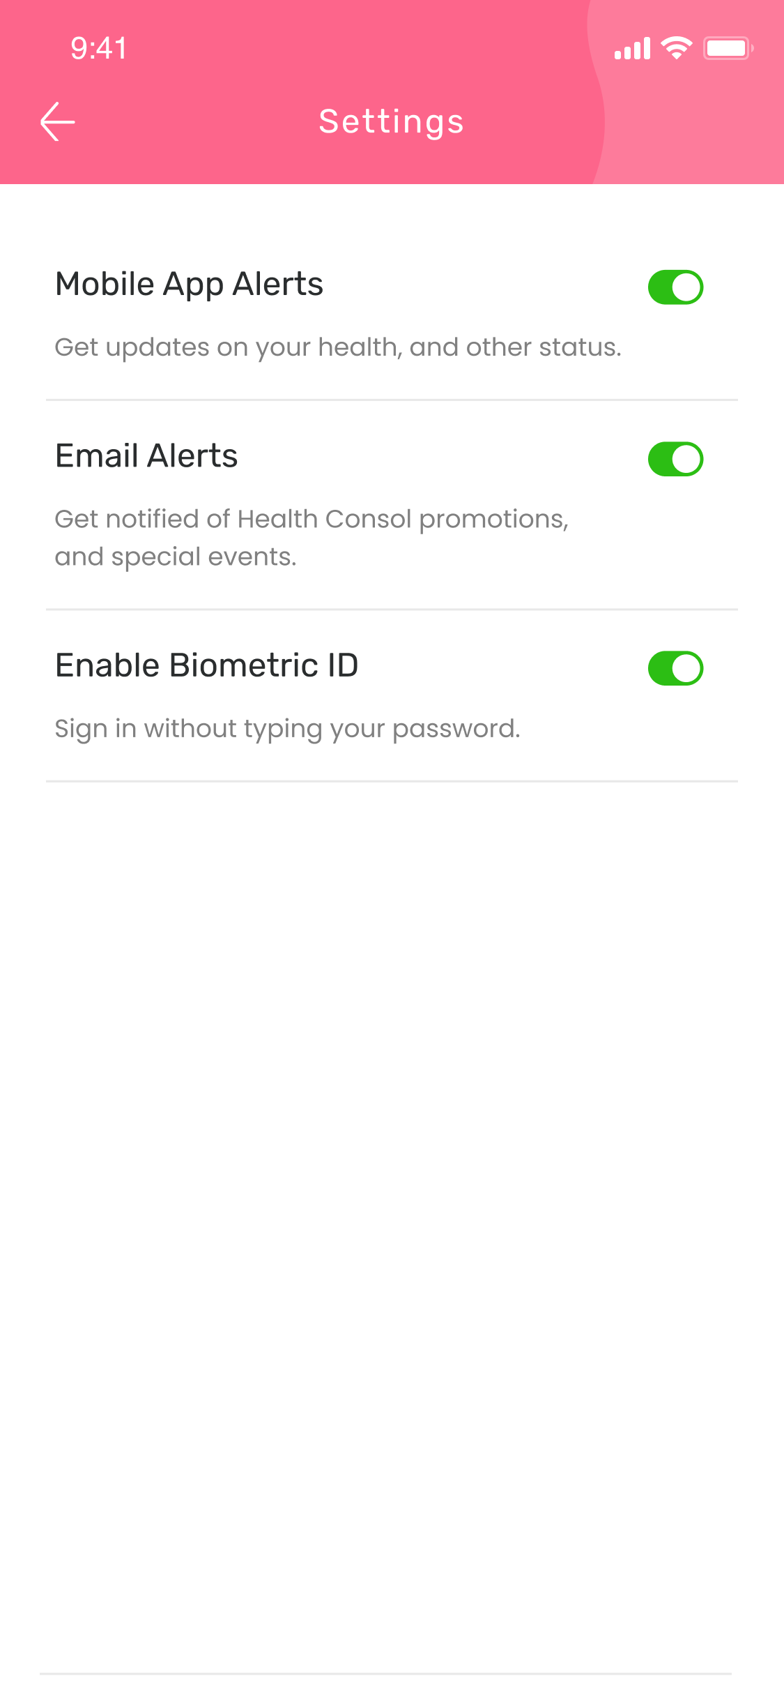The image size is (784, 1699).
Task: Tap the cellular signal strength icon
Action: coord(632,49)
